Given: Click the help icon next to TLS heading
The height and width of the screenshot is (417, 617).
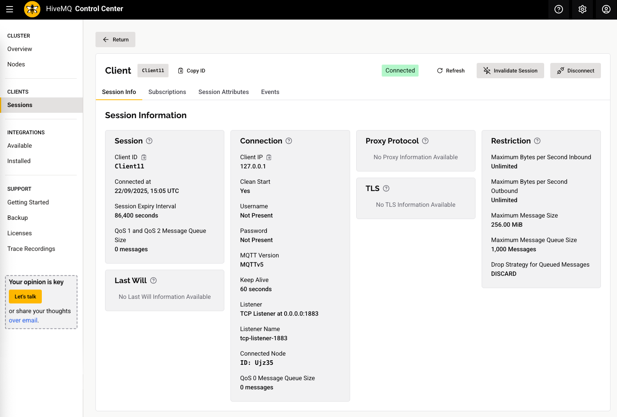Looking at the screenshot, I should pyautogui.click(x=386, y=188).
